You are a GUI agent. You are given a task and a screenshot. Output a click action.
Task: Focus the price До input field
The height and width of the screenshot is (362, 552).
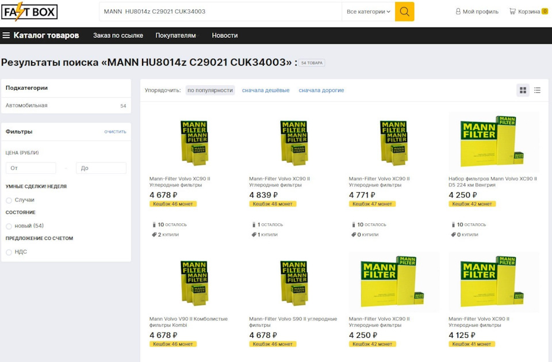101,168
